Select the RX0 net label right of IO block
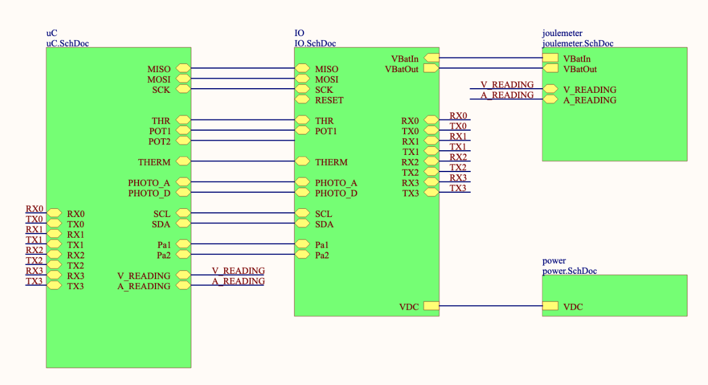This screenshot has height=385, width=708. coord(458,116)
